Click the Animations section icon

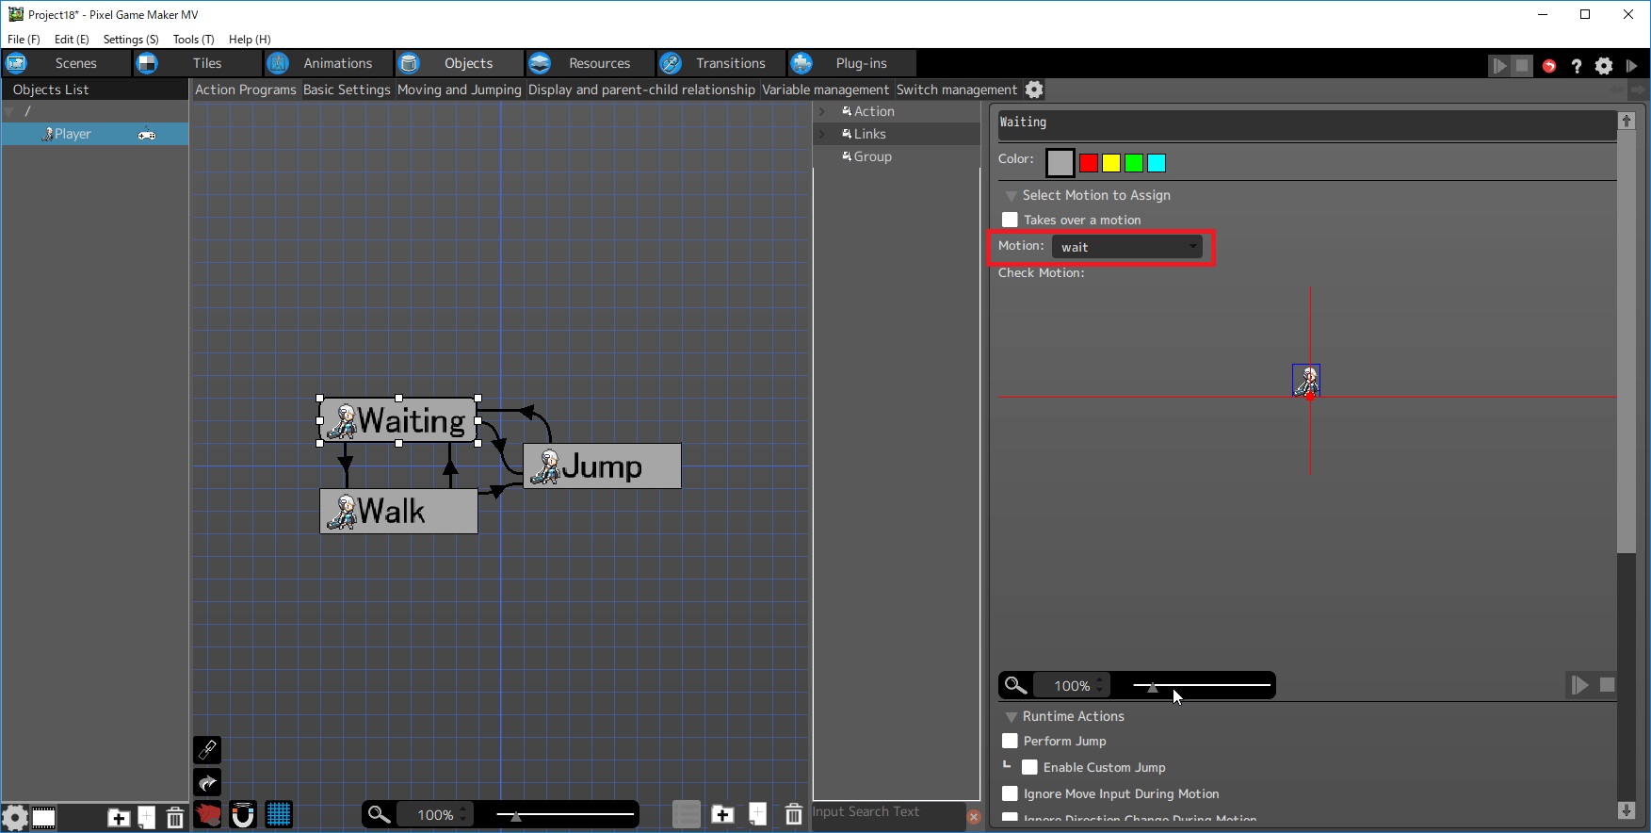click(278, 63)
